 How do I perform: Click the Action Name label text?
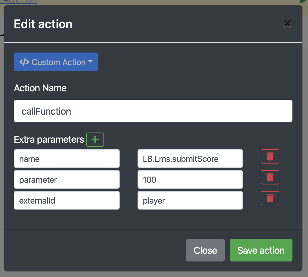point(40,88)
